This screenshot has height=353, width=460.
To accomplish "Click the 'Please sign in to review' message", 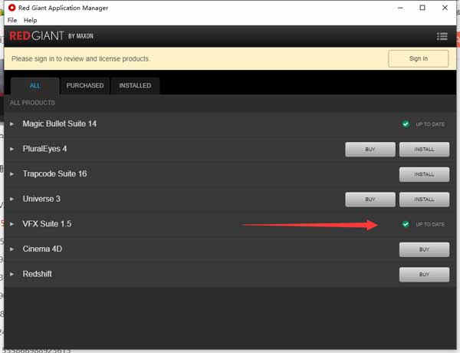I will click(80, 59).
